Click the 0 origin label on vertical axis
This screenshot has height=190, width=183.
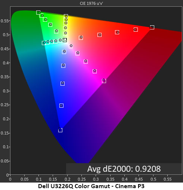pyautogui.click(x=7, y=175)
